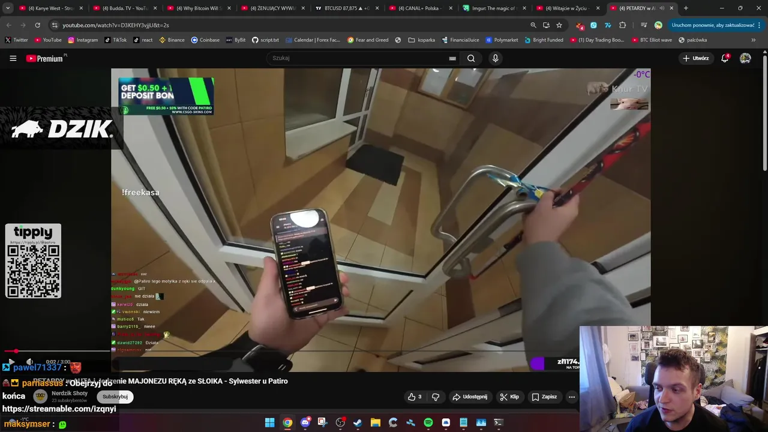Install app via address bar icon
Image resolution: width=768 pixels, height=432 pixels.
point(546,25)
